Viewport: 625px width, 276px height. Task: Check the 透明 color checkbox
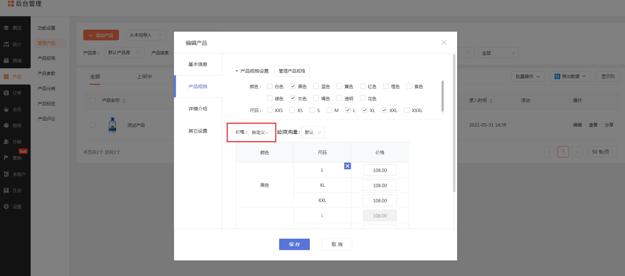(x=339, y=98)
